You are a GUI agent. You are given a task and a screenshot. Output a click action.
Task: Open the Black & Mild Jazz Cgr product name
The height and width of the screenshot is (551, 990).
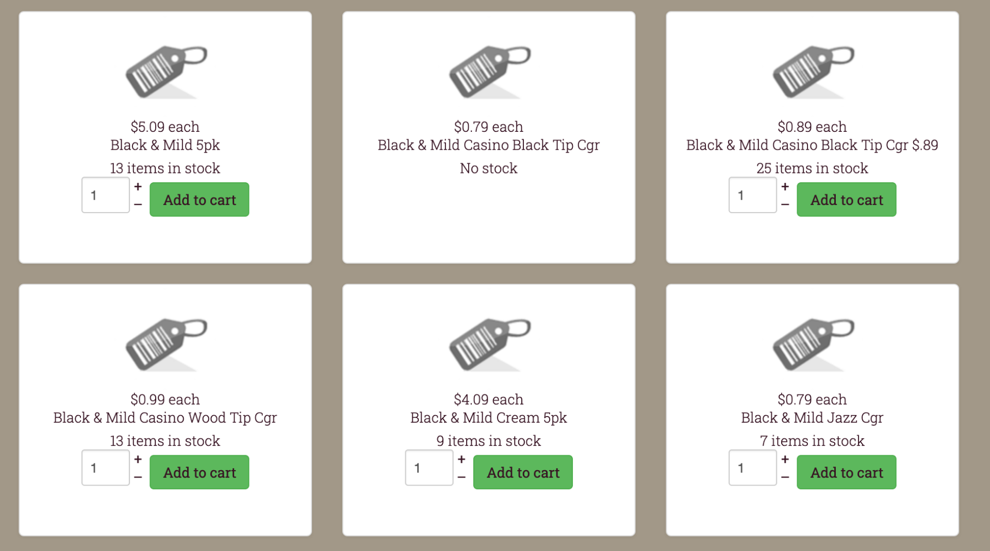point(812,418)
